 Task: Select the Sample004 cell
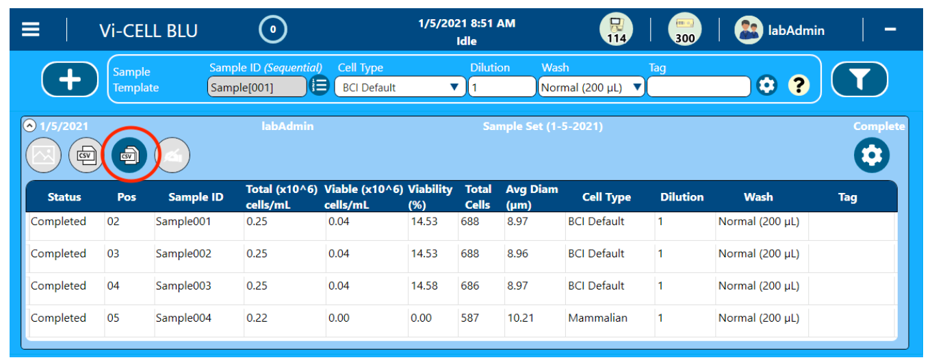tap(183, 318)
